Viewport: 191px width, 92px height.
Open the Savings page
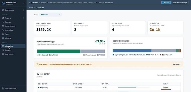(x=13, y=22)
